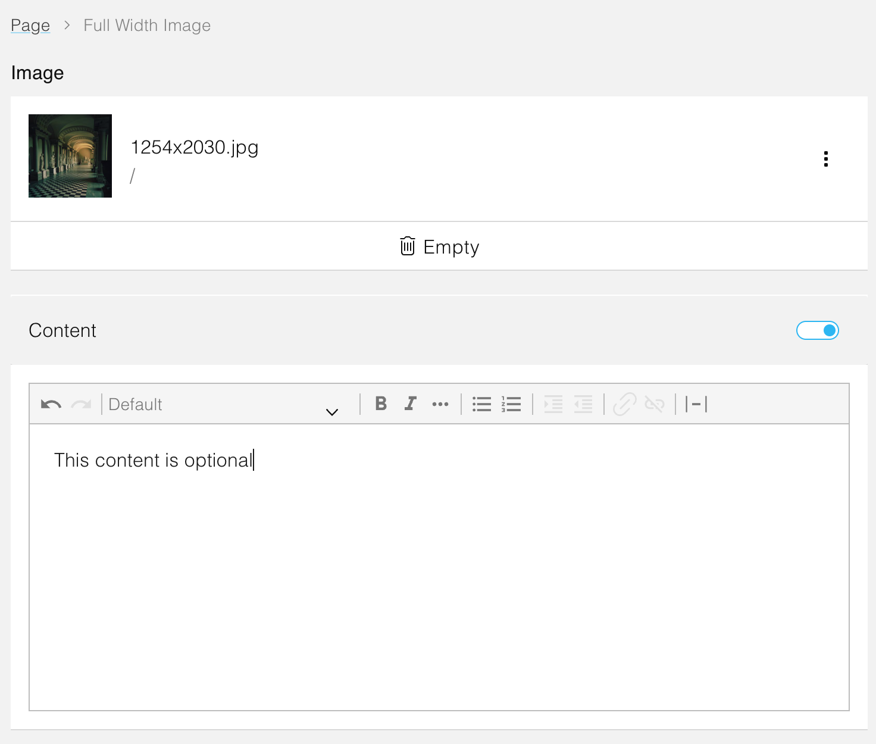Decrease the indent of the text
Viewport: 876px width, 744px height.
pyautogui.click(x=583, y=404)
